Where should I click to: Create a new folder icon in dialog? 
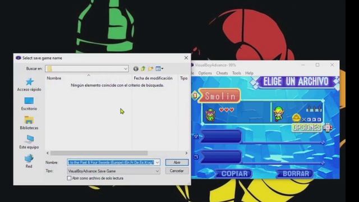[151, 68]
